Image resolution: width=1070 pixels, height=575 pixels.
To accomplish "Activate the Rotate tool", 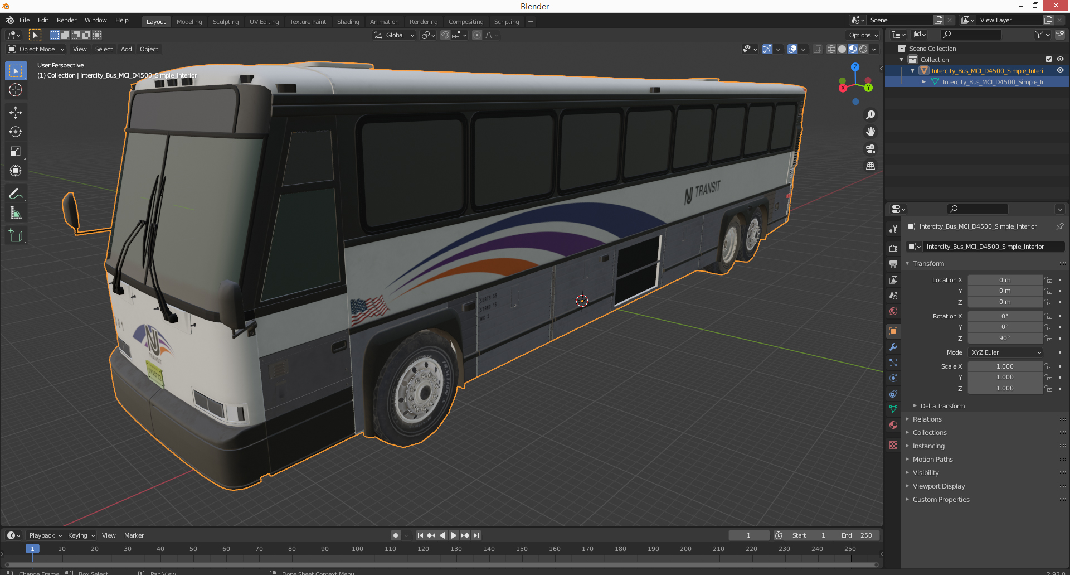I will click(16, 132).
